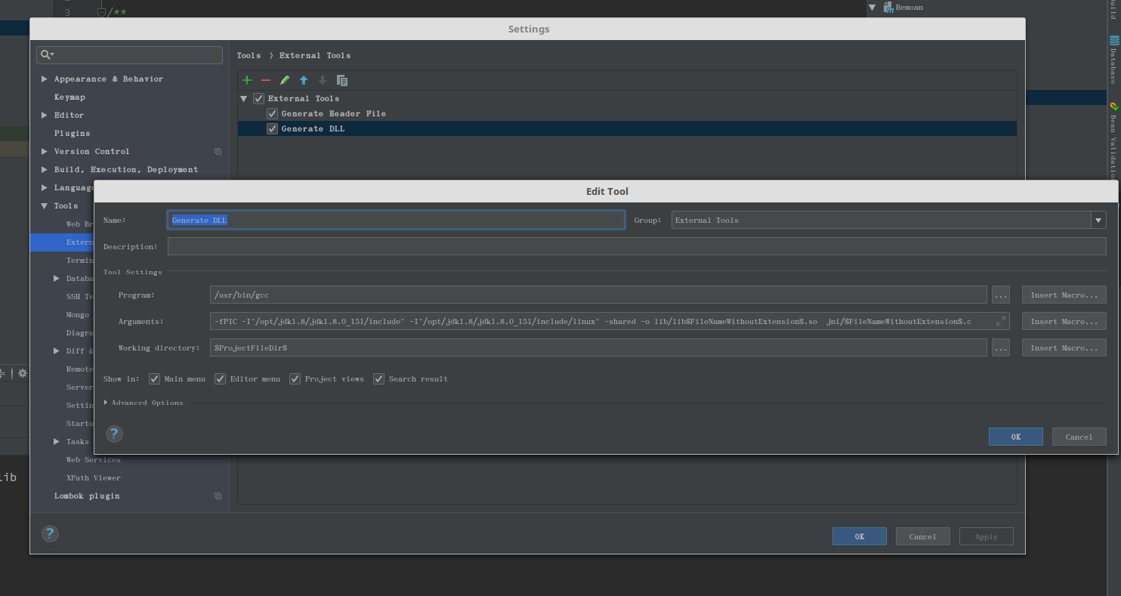Click project-level icon beside Lombok plugin
The width and height of the screenshot is (1121, 596).
[x=218, y=496]
